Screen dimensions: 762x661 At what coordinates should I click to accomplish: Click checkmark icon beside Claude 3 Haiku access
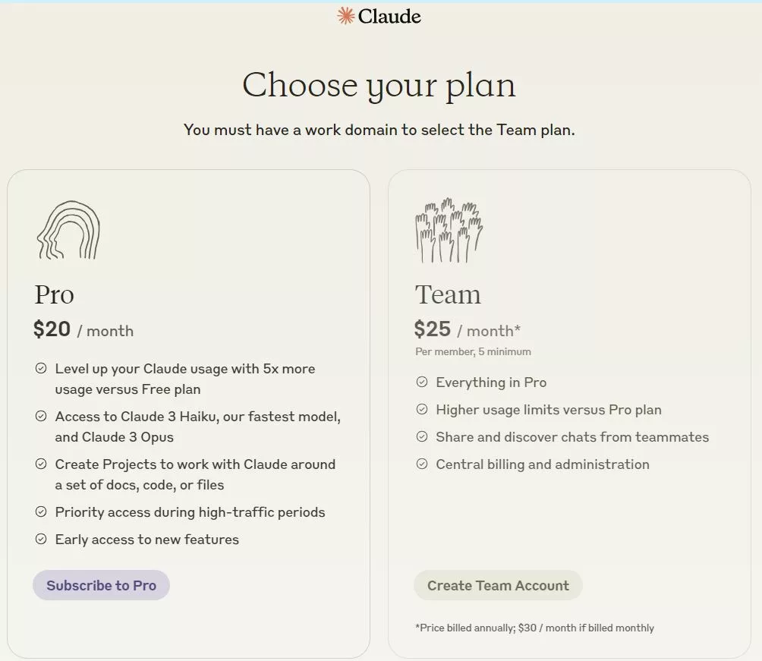point(41,416)
